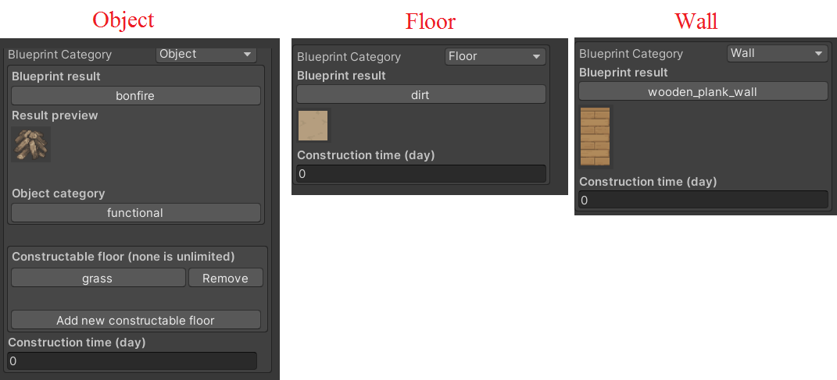Focus the Floor panel construction time field
Image resolution: width=837 pixels, height=380 pixels.
(420, 174)
